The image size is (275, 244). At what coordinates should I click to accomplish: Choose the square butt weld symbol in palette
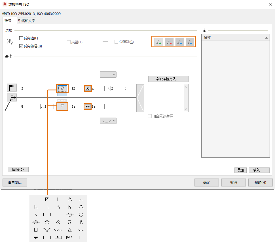[x=58, y=199]
